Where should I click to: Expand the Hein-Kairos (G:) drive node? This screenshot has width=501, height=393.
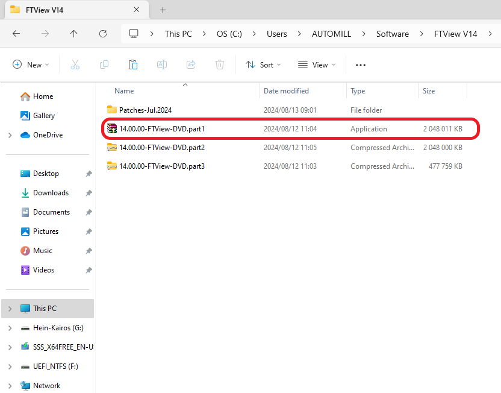coord(10,328)
